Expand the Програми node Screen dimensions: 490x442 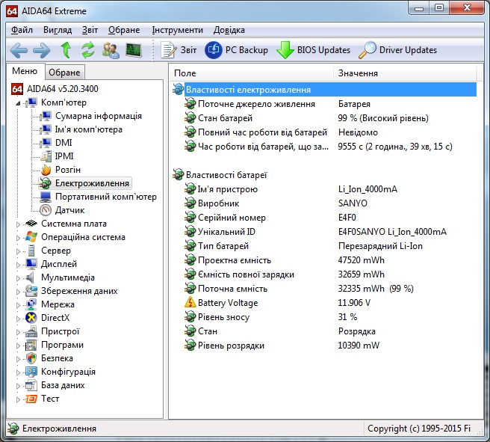18,345
